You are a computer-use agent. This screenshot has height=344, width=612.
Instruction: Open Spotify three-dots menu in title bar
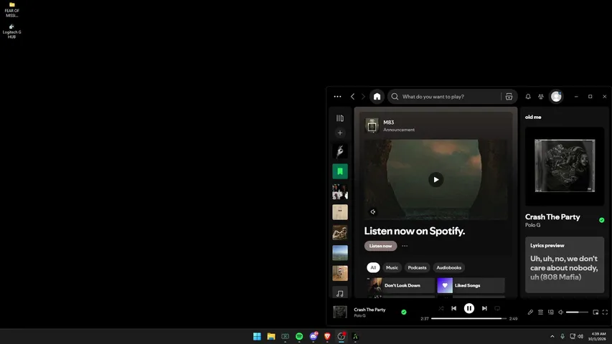(x=337, y=97)
